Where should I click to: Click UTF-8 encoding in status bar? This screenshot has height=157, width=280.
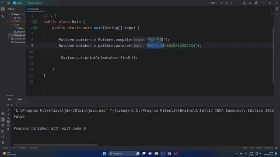pyautogui.click(x=259, y=148)
